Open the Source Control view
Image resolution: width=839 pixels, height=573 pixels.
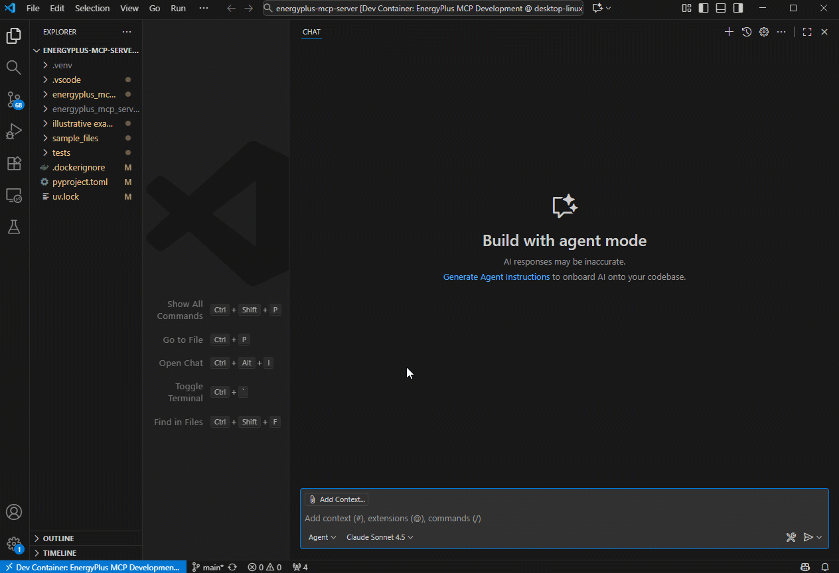(x=14, y=100)
